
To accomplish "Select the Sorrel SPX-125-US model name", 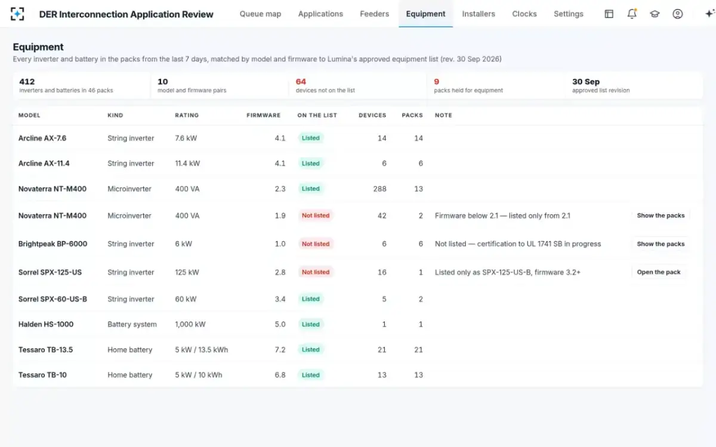I will click(50, 272).
